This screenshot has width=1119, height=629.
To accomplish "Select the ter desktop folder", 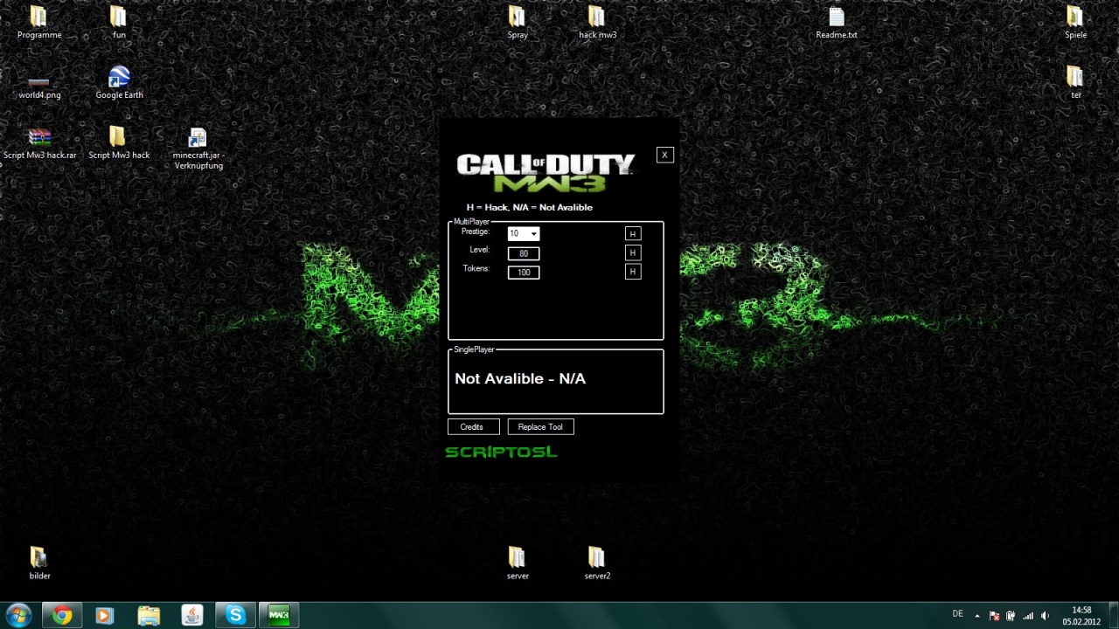I will coord(1075,83).
